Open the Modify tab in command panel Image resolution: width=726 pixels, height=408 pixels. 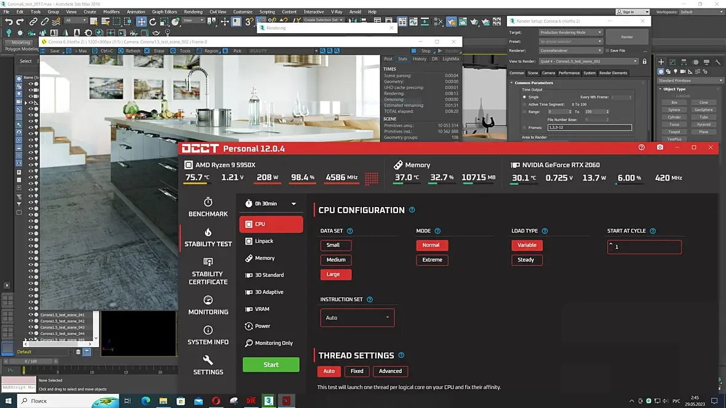pyautogui.click(x=672, y=61)
